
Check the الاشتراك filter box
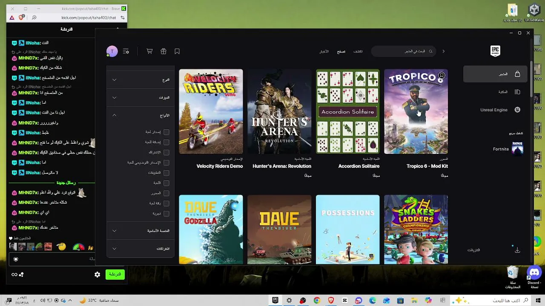[x=166, y=153]
